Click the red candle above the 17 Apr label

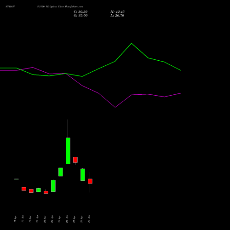coord(31,191)
